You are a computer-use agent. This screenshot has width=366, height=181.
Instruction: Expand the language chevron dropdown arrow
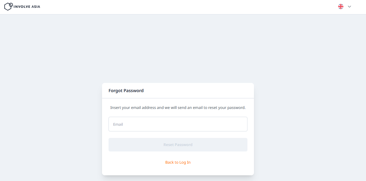point(349,7)
